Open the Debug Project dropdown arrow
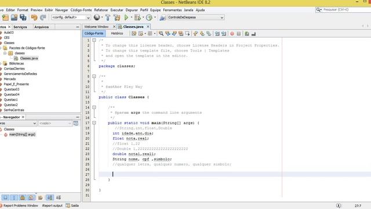This screenshot has height=209, width=371. [143, 17]
